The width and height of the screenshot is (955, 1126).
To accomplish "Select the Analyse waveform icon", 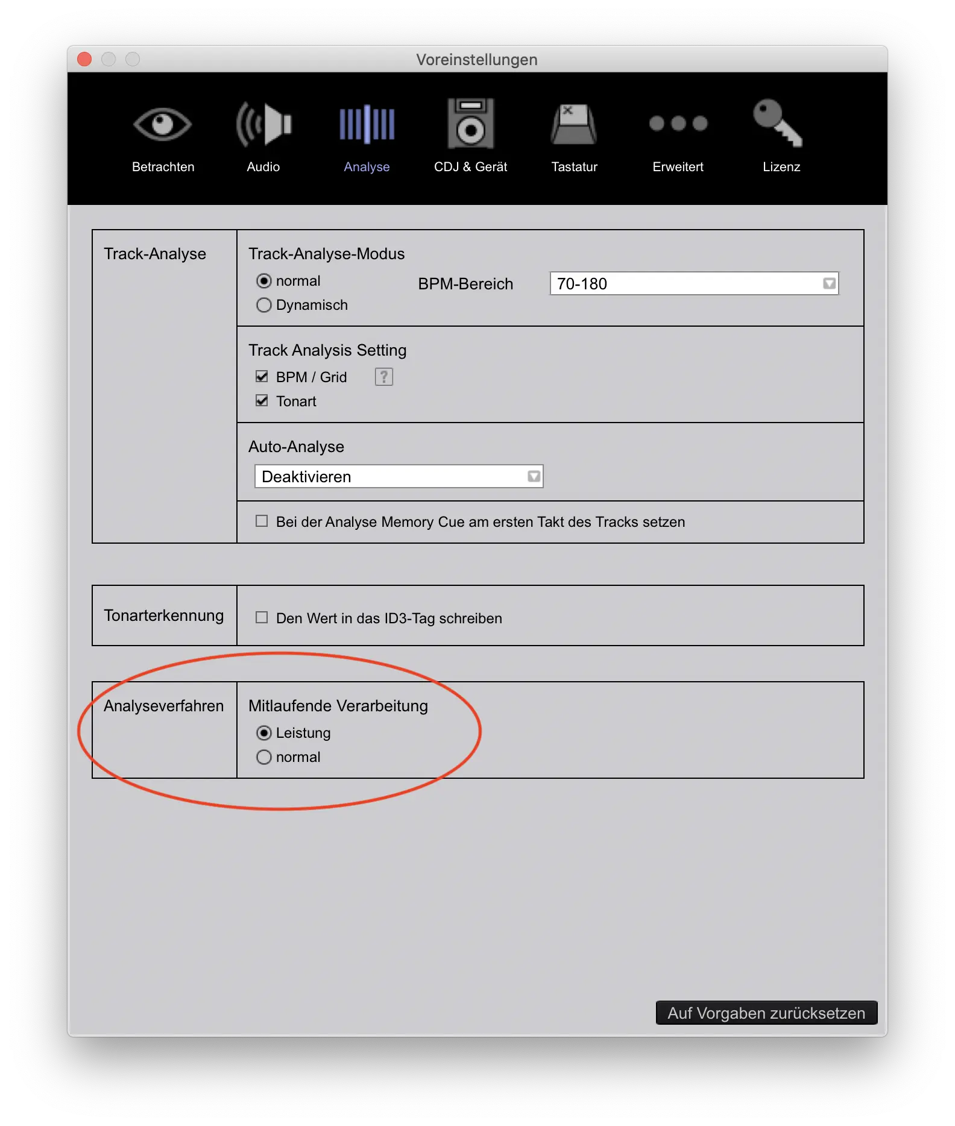I will (367, 125).
